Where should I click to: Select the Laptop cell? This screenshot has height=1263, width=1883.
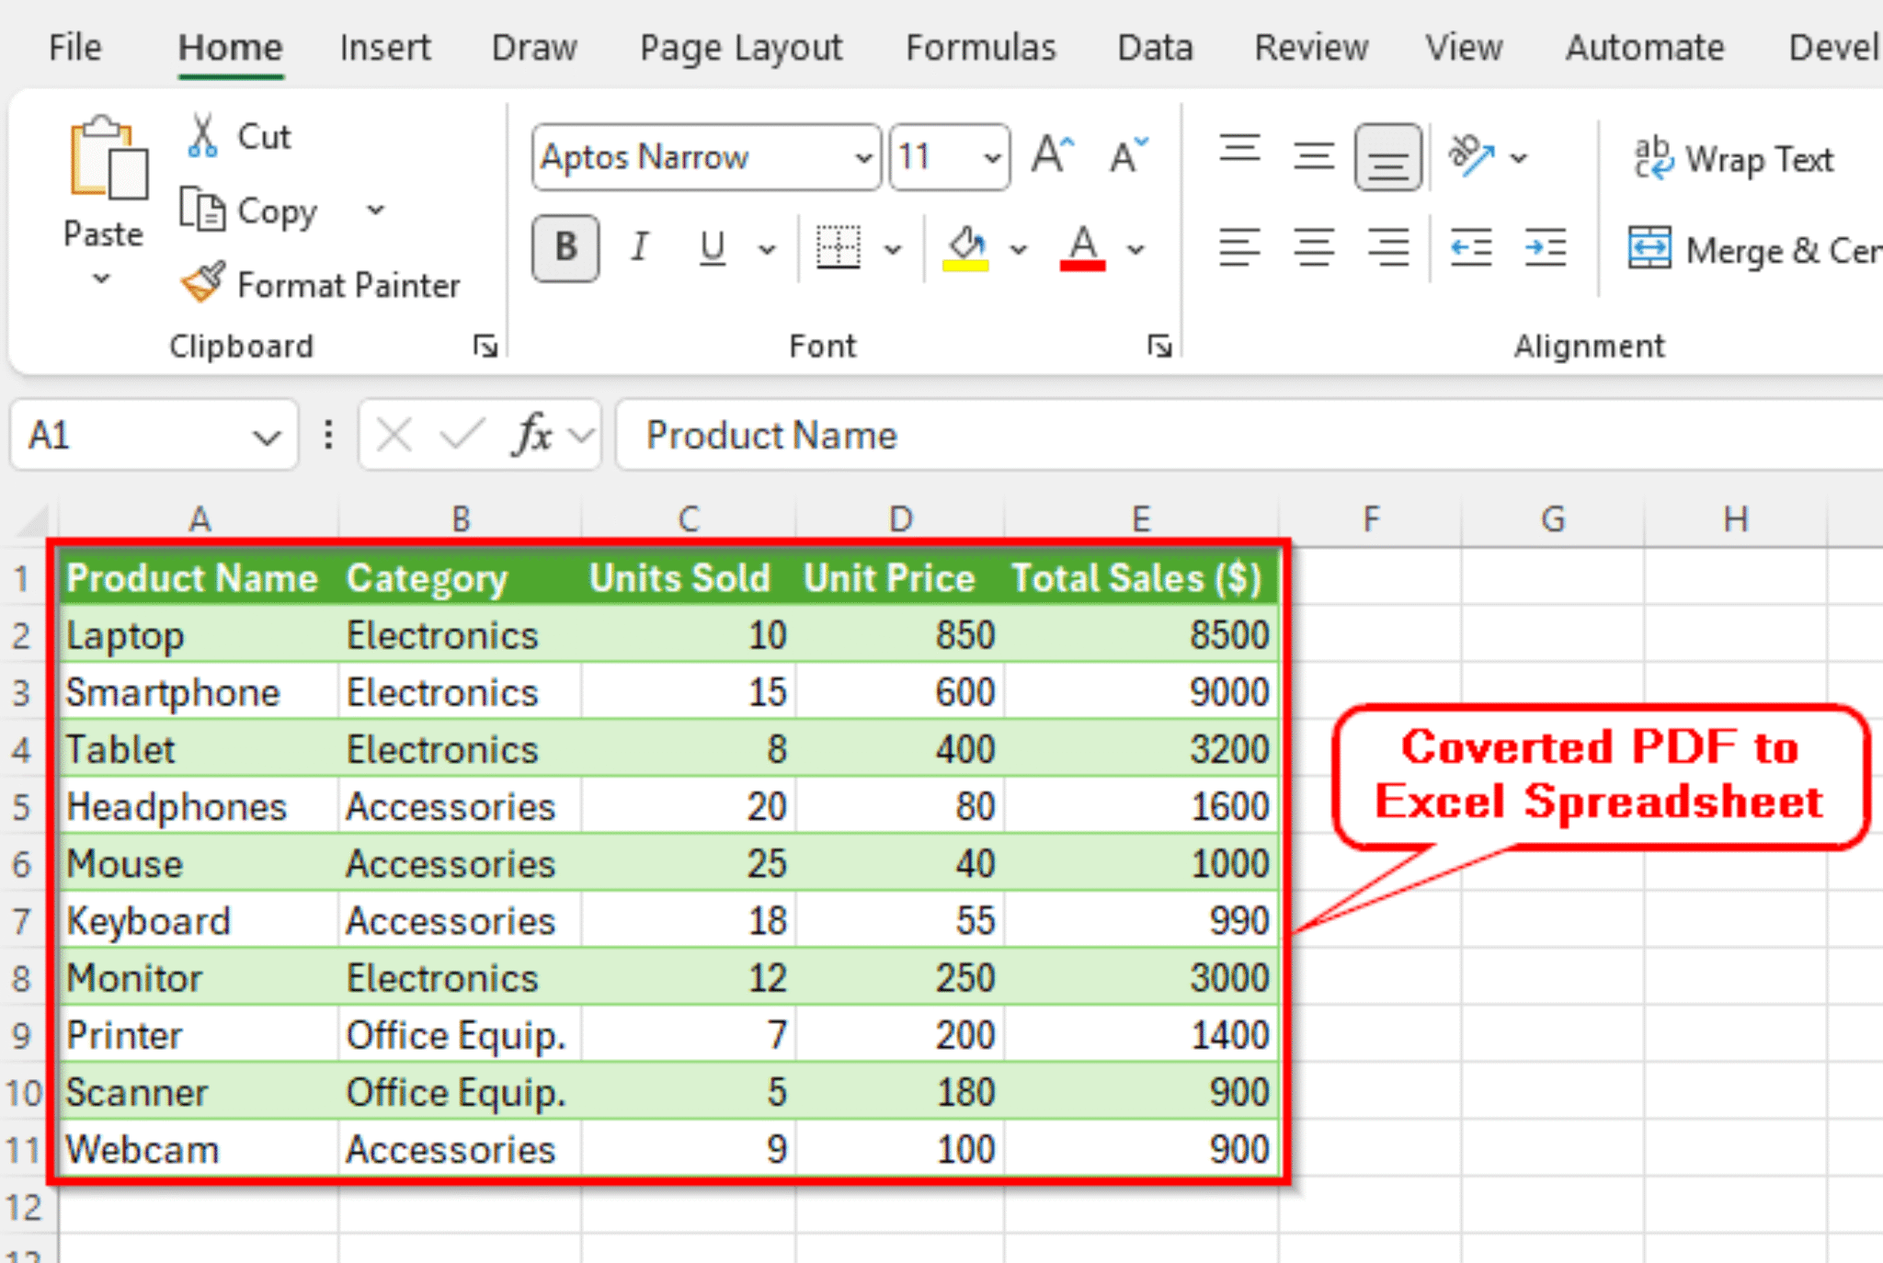tap(200, 635)
